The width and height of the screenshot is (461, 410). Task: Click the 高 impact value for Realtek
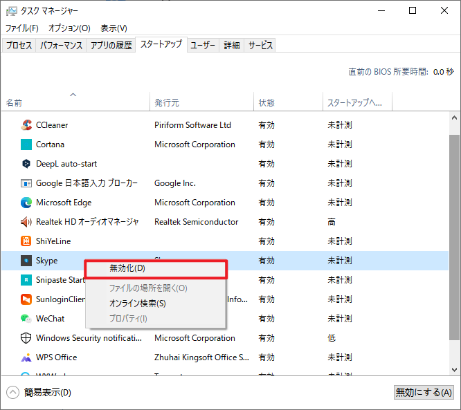pos(332,222)
